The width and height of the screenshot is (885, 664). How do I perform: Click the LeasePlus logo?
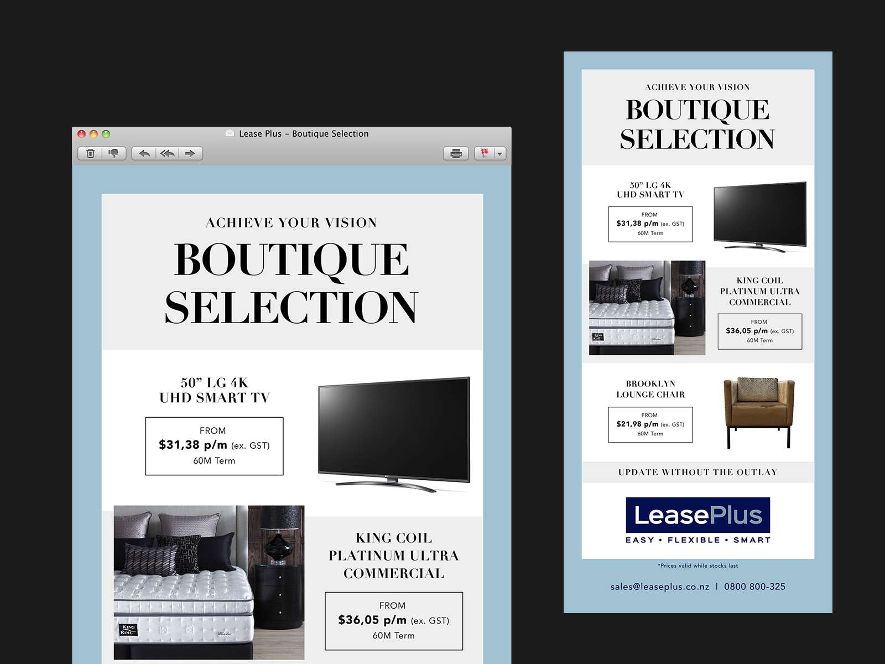point(698,515)
